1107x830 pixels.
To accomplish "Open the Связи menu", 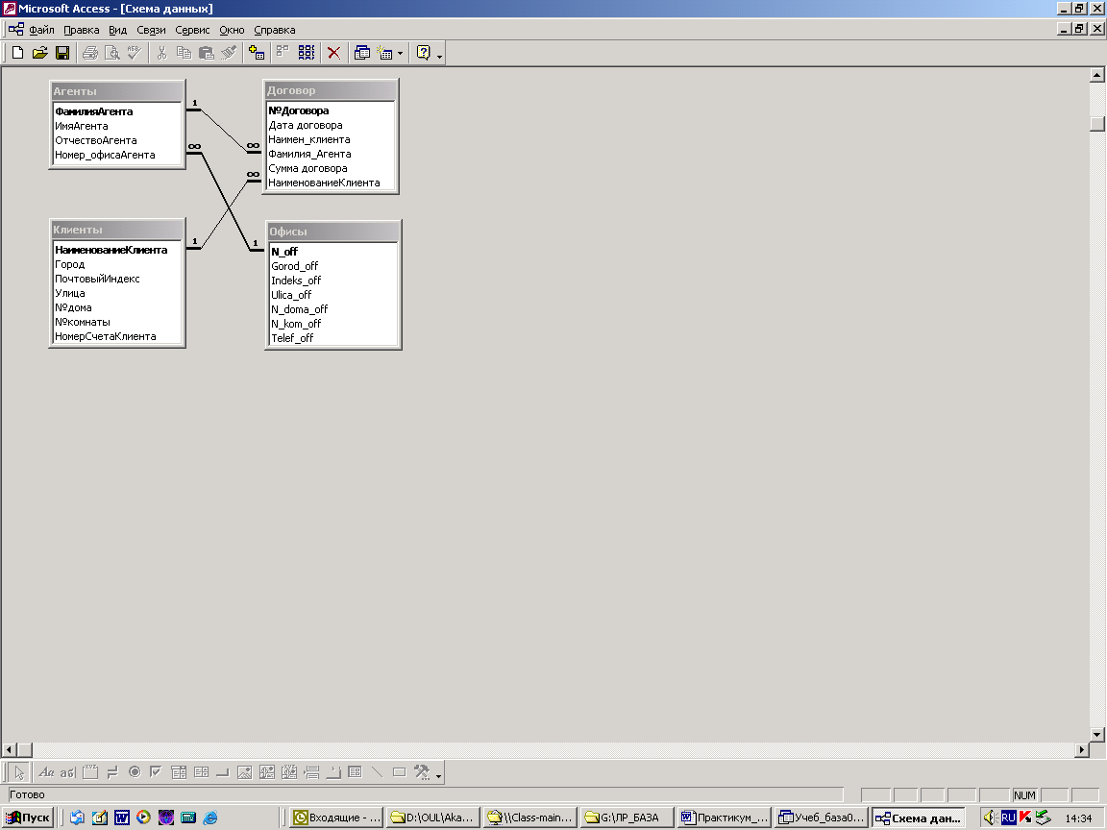I will [151, 30].
